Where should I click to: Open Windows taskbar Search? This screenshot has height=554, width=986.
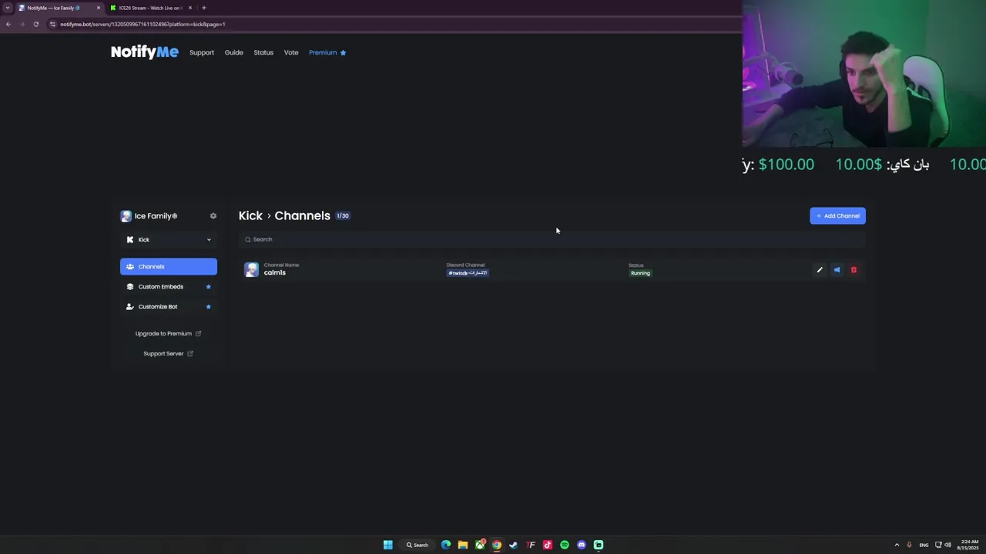418,545
